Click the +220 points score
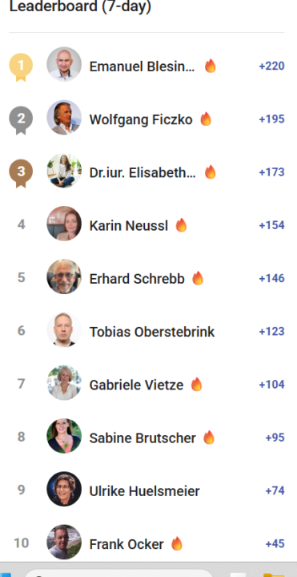The image size is (297, 577). click(271, 67)
